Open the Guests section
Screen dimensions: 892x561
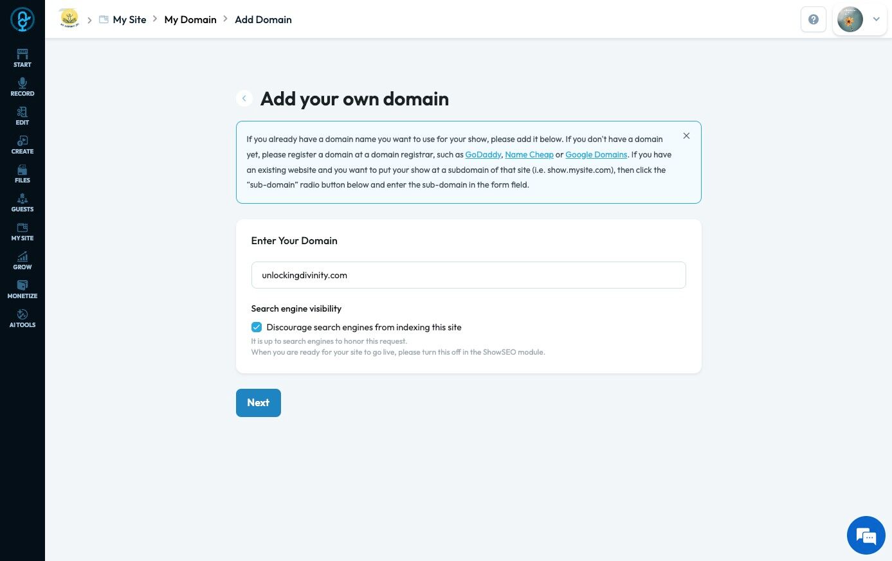coord(23,202)
